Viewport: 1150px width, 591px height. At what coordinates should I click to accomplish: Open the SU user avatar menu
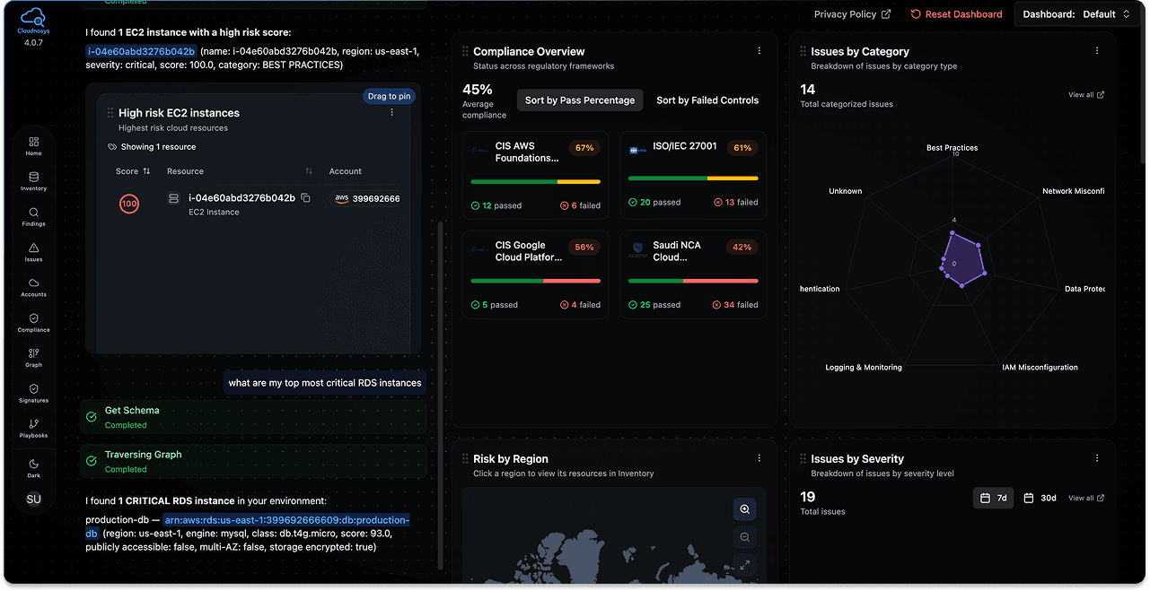pos(33,500)
